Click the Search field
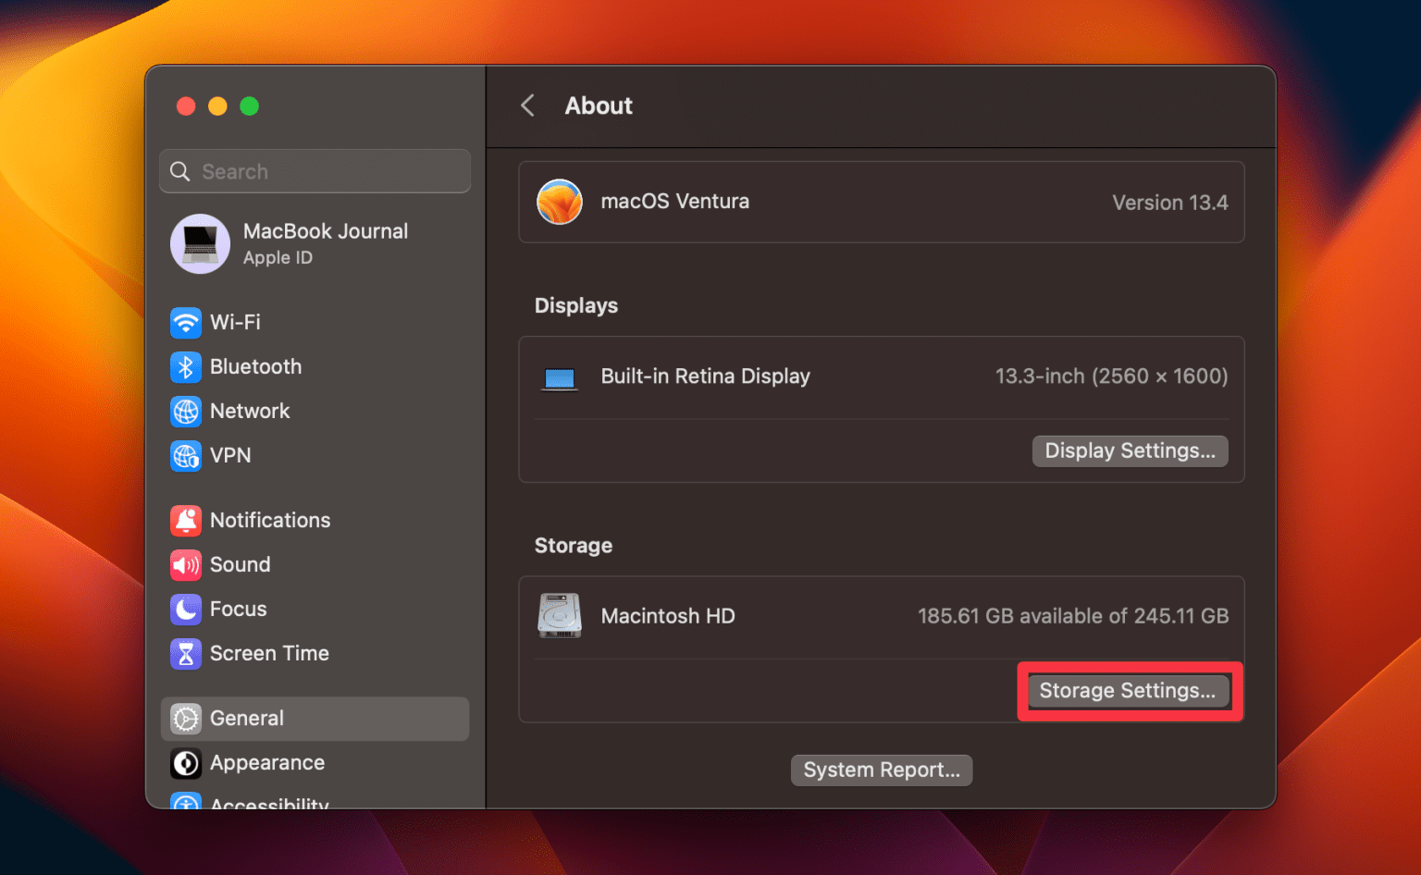Image resolution: width=1421 pixels, height=875 pixels. pos(315,171)
